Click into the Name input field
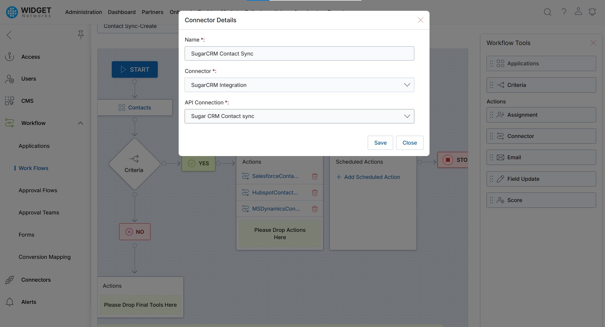 299,54
